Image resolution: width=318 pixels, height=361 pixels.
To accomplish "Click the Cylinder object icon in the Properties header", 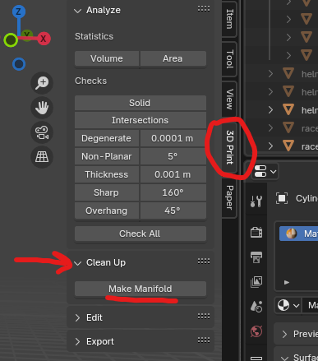I will pos(282,198).
